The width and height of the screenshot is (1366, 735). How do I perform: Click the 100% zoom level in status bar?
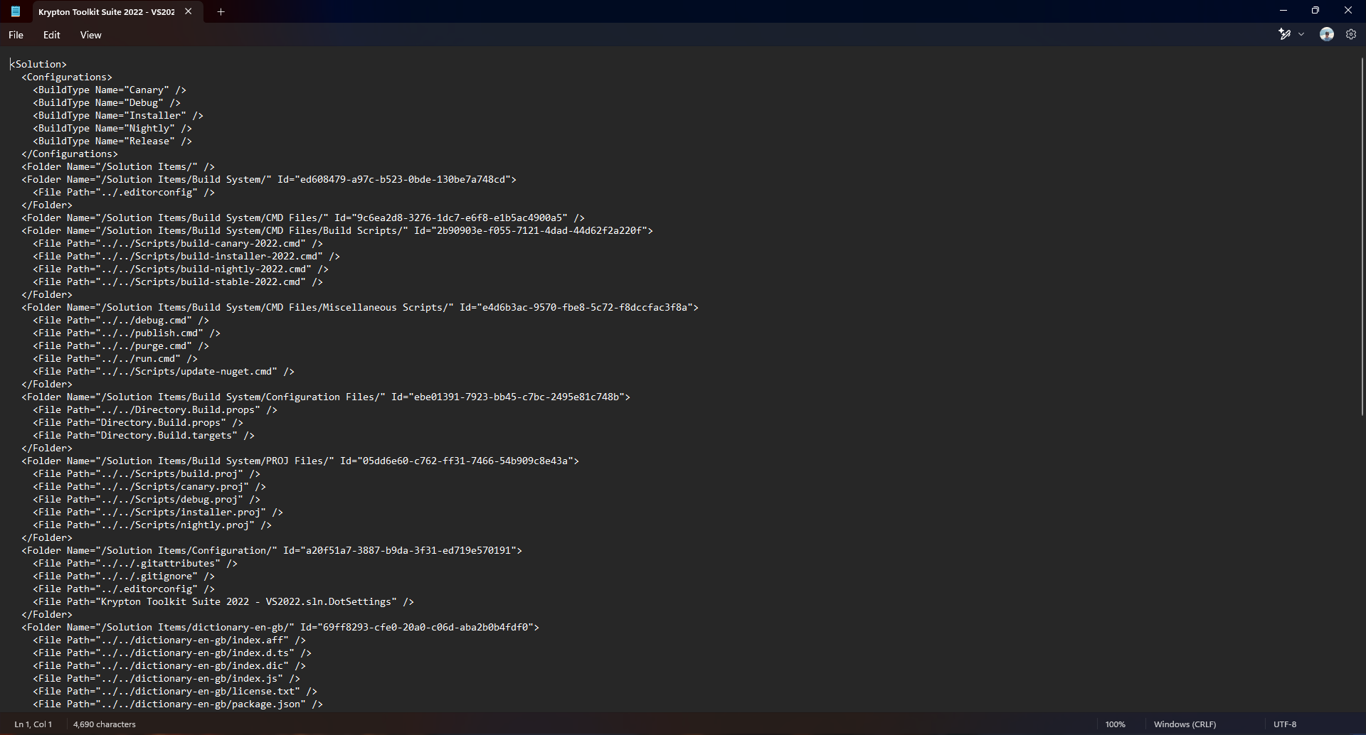(1115, 724)
